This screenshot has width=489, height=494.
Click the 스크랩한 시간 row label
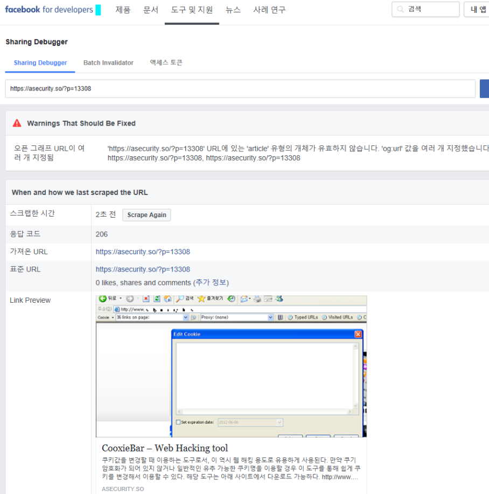click(32, 213)
